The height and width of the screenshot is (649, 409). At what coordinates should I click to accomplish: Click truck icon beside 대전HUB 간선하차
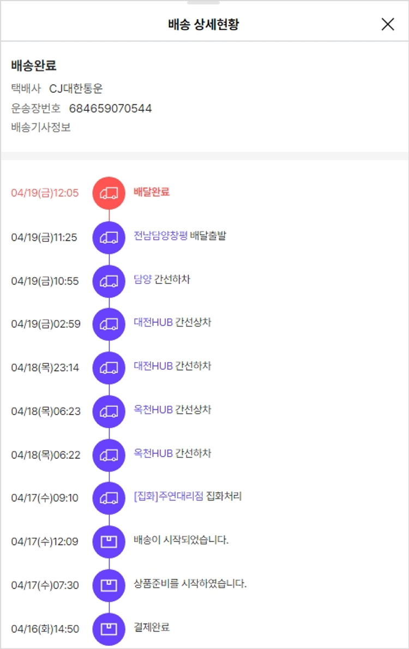coord(109,368)
